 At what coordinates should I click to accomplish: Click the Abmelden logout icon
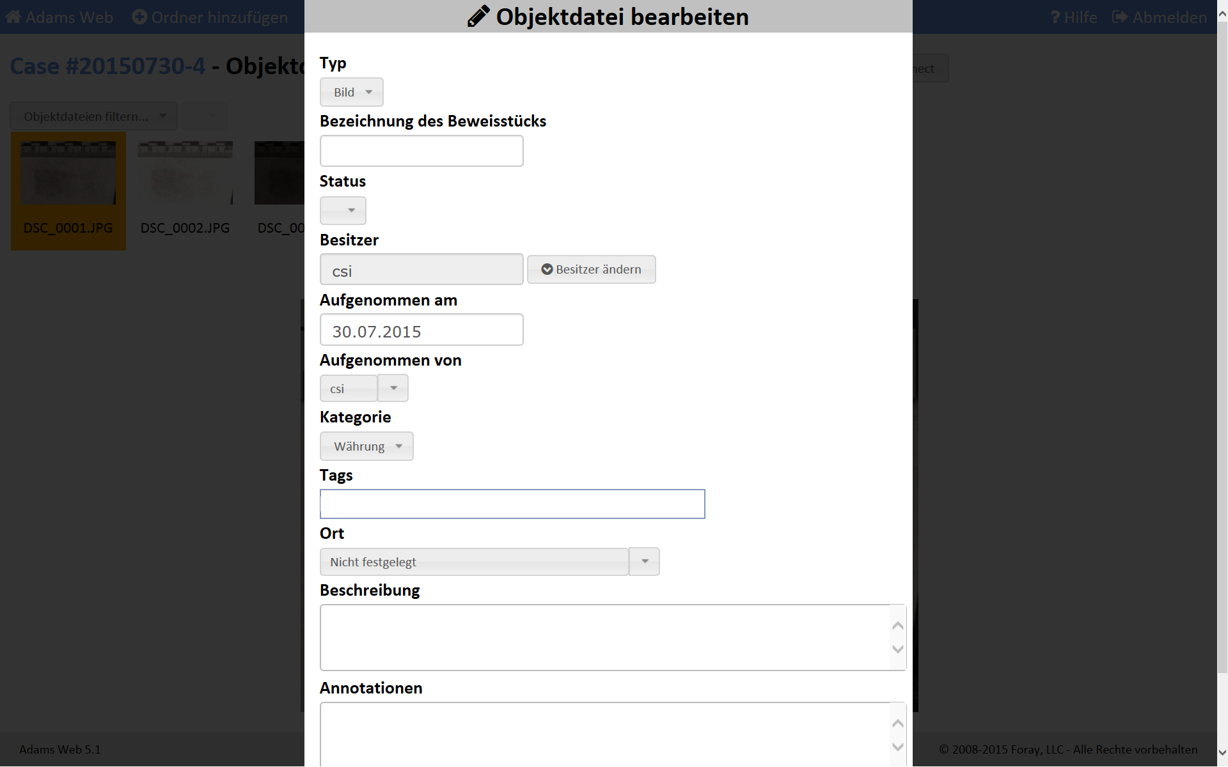(1120, 17)
